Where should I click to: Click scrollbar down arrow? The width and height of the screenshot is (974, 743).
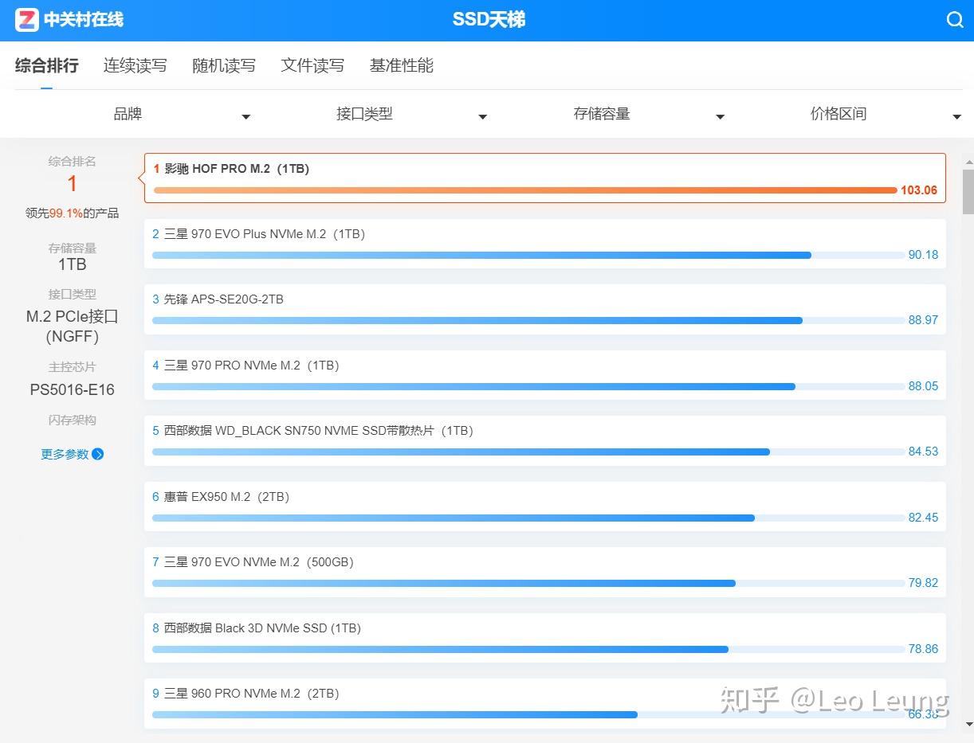968,724
